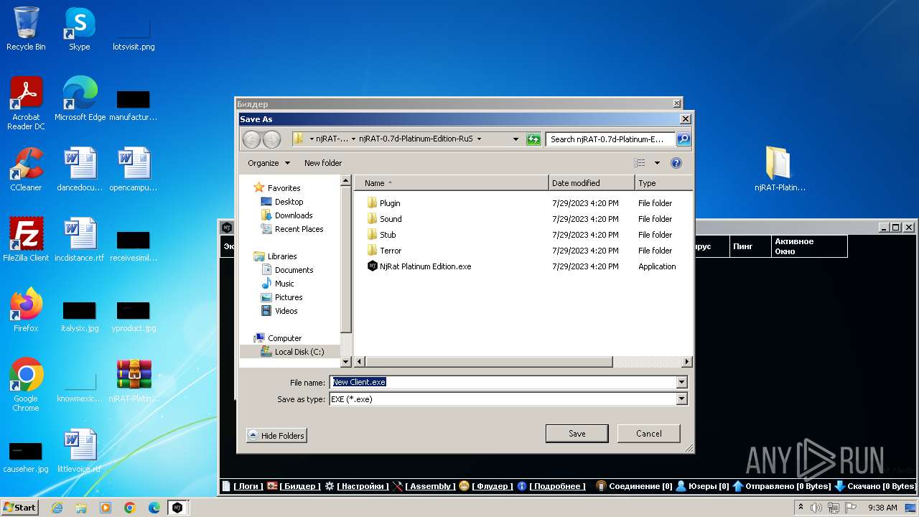Select the Sound folder in file list
Image resolution: width=919 pixels, height=517 pixels.
[391, 219]
